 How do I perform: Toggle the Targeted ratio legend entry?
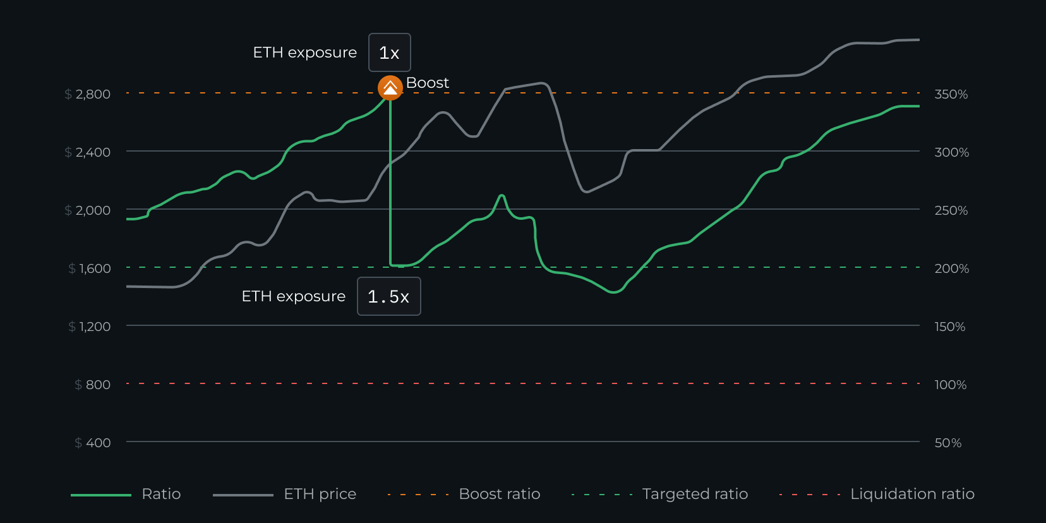pos(695,494)
